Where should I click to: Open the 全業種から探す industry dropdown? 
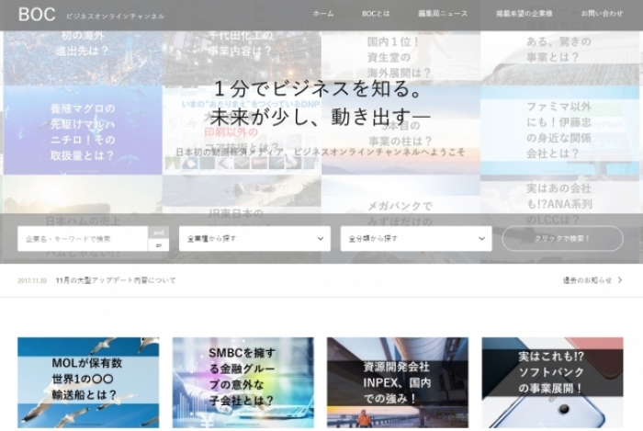(254, 239)
